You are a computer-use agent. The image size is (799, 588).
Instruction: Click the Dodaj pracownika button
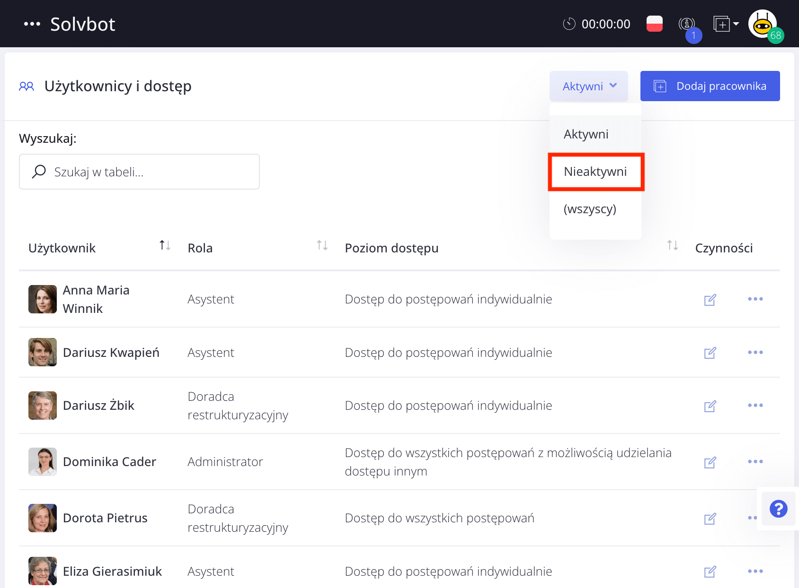[710, 86]
